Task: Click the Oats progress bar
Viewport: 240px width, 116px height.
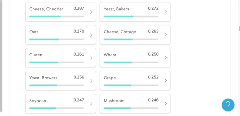Action: [56, 39]
